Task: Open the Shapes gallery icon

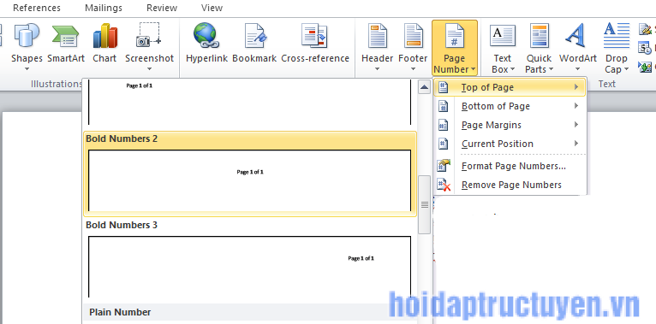Action: pyautogui.click(x=27, y=36)
